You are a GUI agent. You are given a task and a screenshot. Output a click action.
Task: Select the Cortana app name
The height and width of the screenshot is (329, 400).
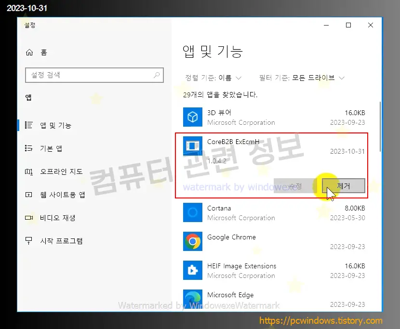coord(219,208)
